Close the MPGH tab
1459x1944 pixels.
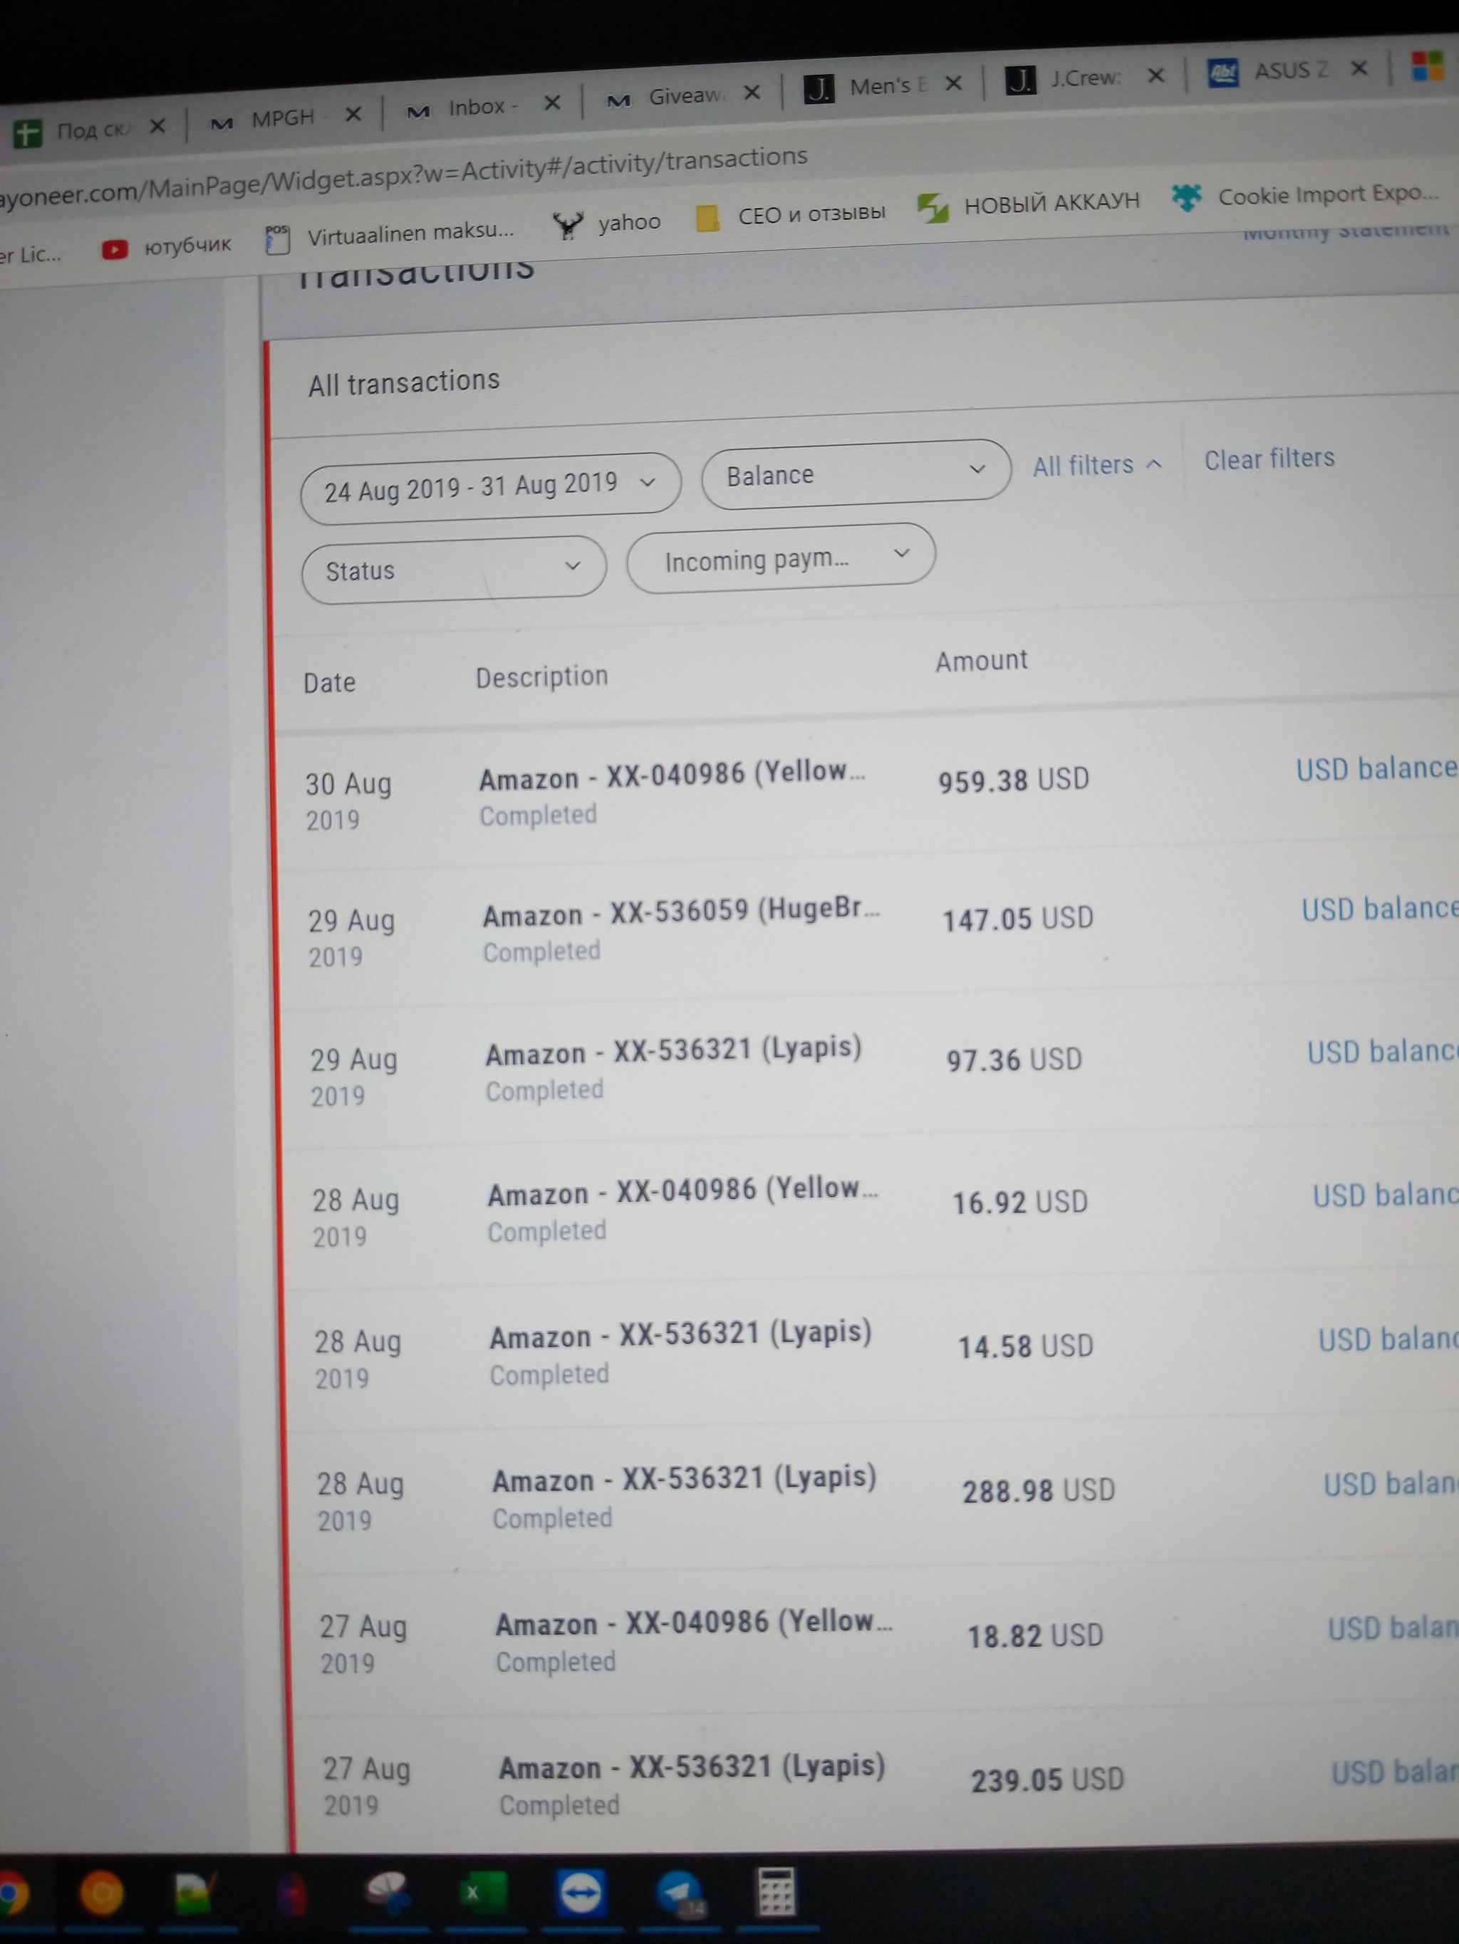click(353, 114)
